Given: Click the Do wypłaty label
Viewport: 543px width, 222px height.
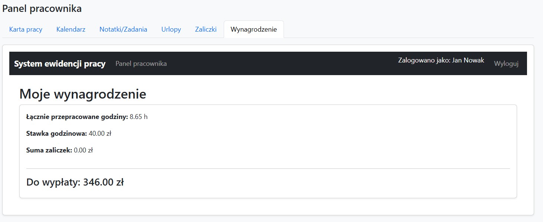Looking at the screenshot, I should tap(53, 182).
